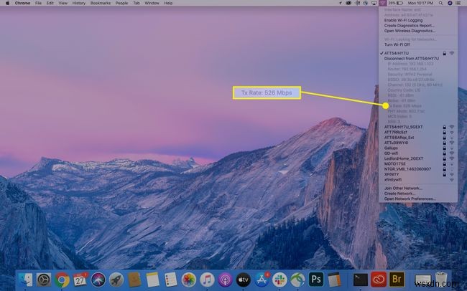Join network ATTiE6ARqs_Ext
467x291 pixels.
click(x=418, y=138)
